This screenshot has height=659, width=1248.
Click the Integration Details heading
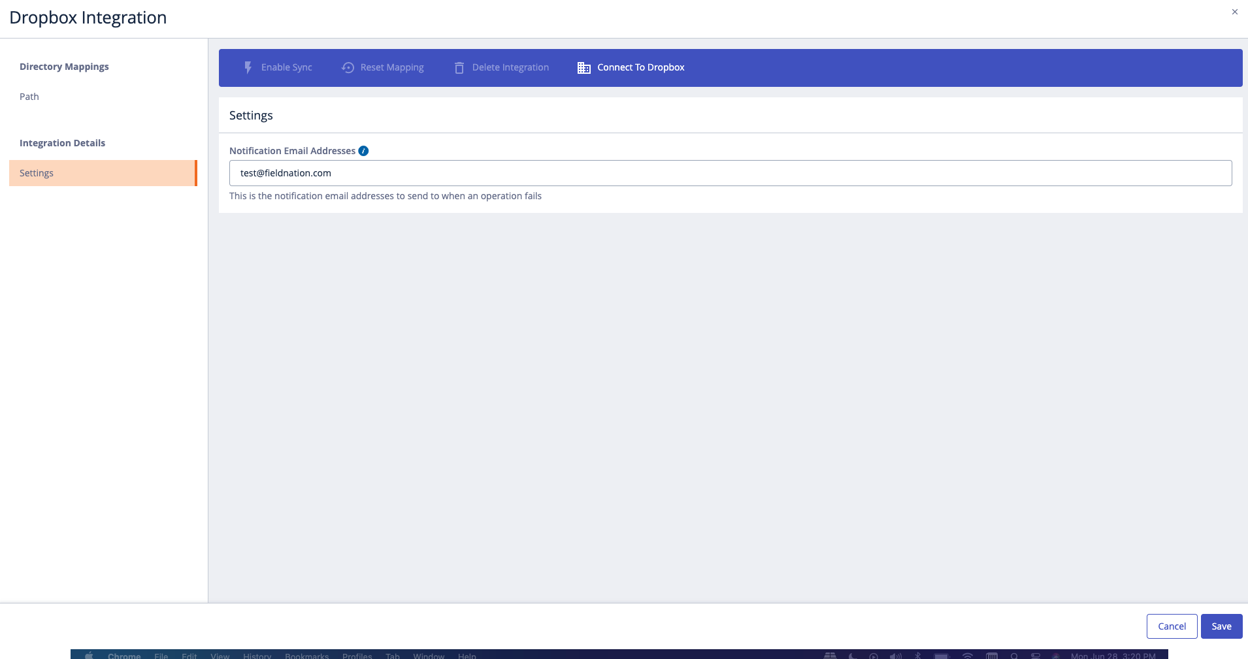coord(62,143)
